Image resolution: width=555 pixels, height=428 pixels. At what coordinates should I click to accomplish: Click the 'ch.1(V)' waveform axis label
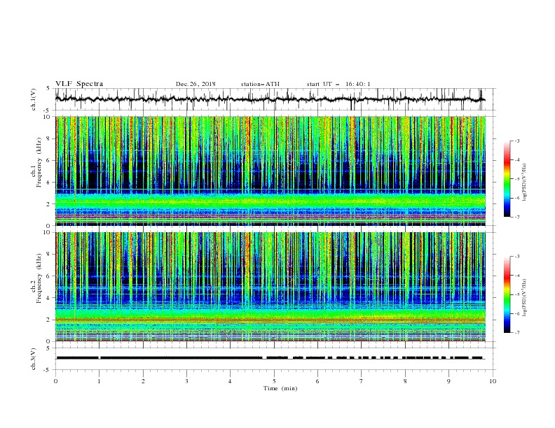coord(34,99)
